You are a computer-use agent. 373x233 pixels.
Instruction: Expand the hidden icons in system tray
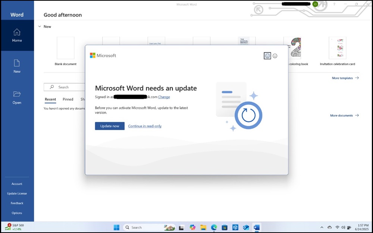(322, 227)
